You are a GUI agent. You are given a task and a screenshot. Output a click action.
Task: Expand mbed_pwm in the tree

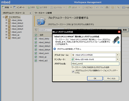6,32
